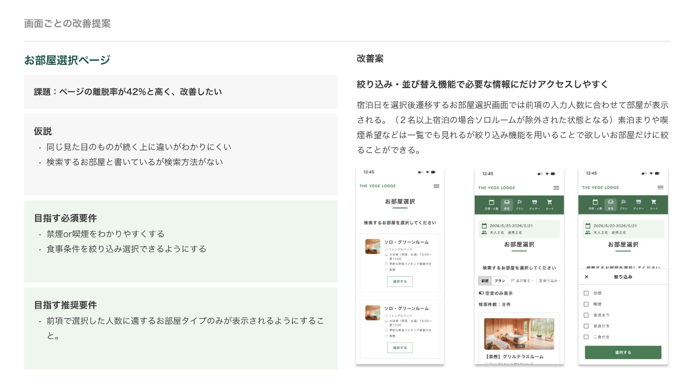Switch to the プラン tab beside 部屋
Viewport: 694px width, 388px height.
500,281
